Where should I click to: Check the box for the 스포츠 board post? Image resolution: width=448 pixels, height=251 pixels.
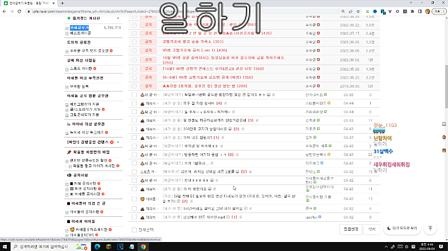point(134,172)
